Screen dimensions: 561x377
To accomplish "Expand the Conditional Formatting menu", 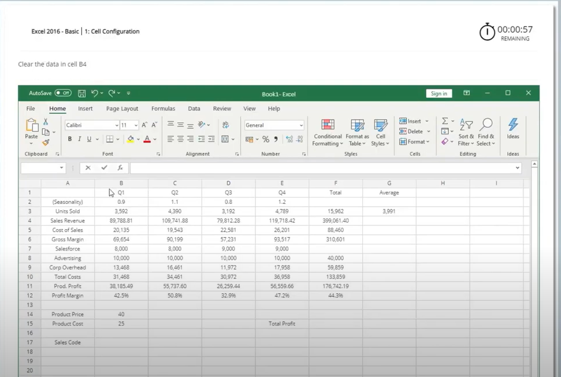I will click(328, 132).
